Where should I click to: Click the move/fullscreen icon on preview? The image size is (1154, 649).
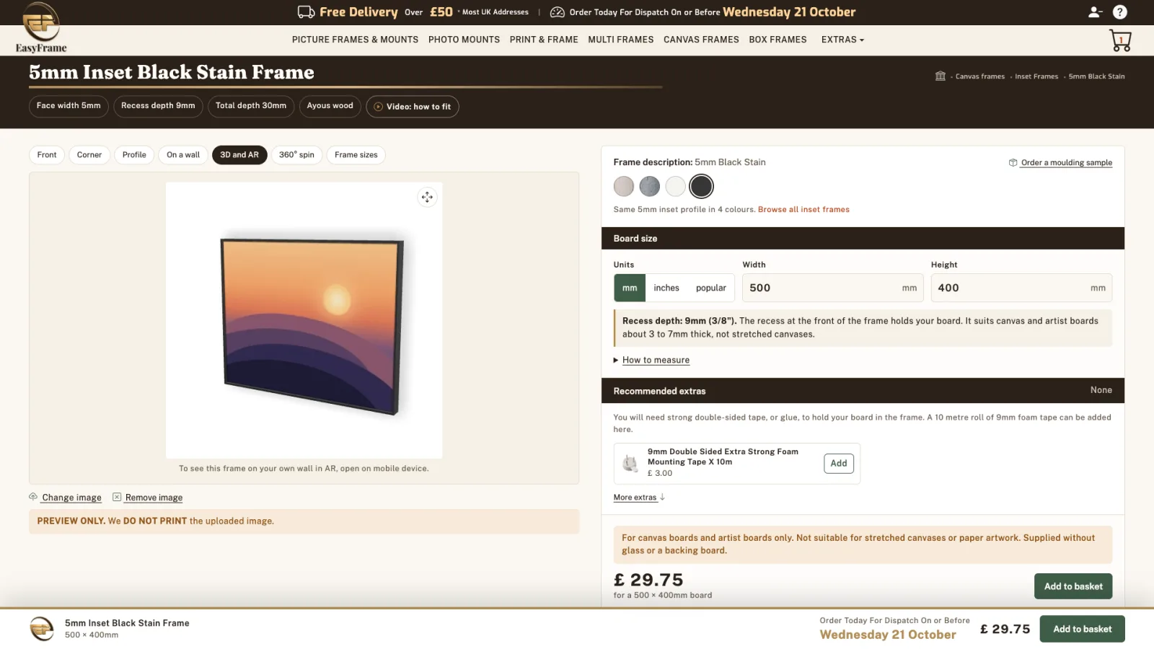[427, 197]
